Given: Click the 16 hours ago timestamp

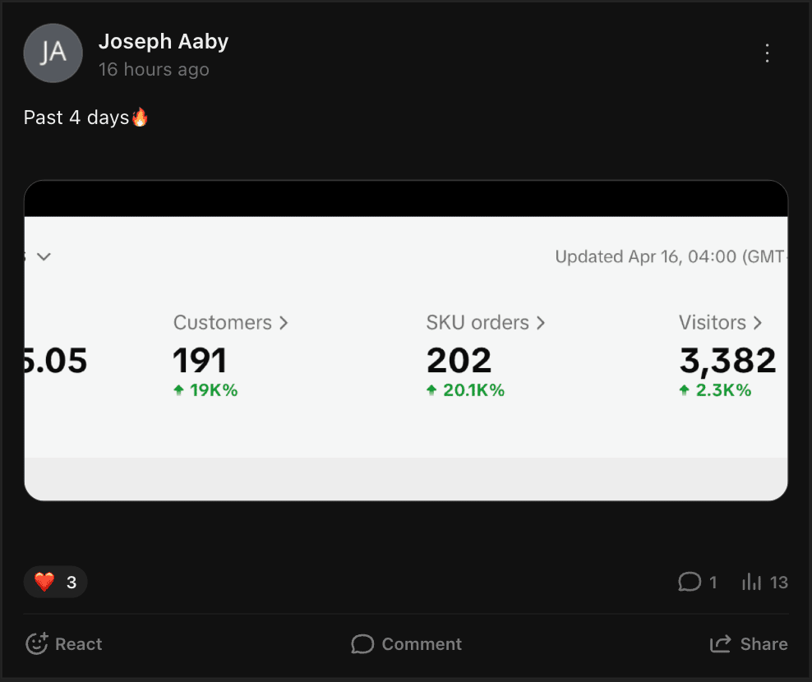Looking at the screenshot, I should pos(154,70).
